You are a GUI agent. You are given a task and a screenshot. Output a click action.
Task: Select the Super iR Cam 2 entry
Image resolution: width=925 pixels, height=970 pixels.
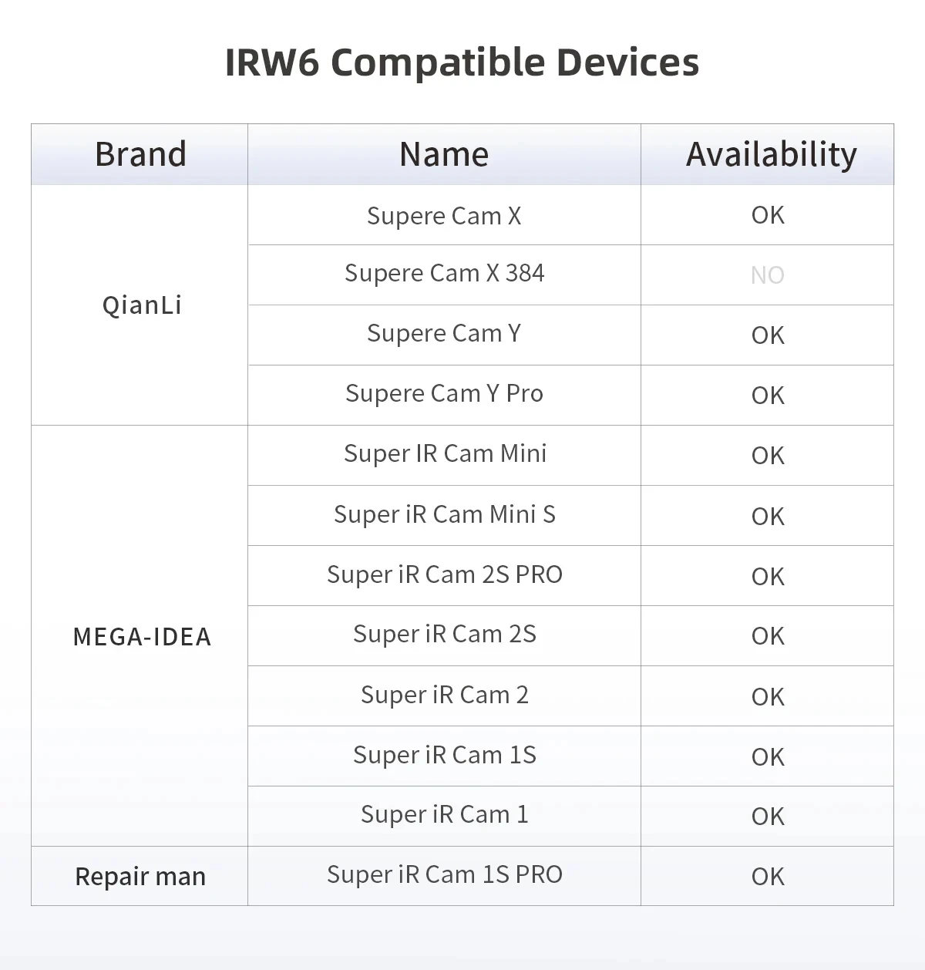point(444,695)
